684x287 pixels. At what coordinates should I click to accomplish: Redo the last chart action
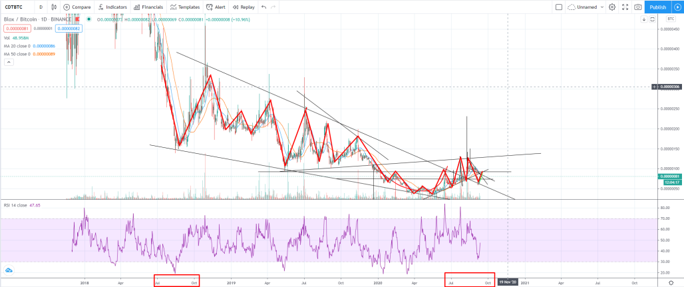pos(273,7)
